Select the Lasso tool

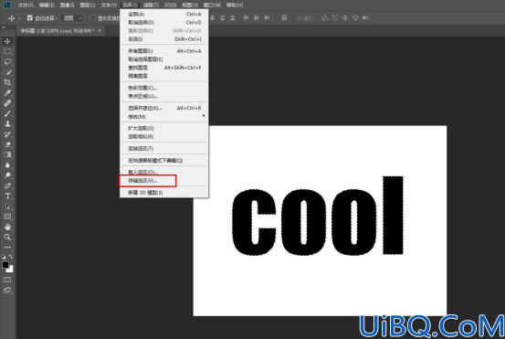7,62
